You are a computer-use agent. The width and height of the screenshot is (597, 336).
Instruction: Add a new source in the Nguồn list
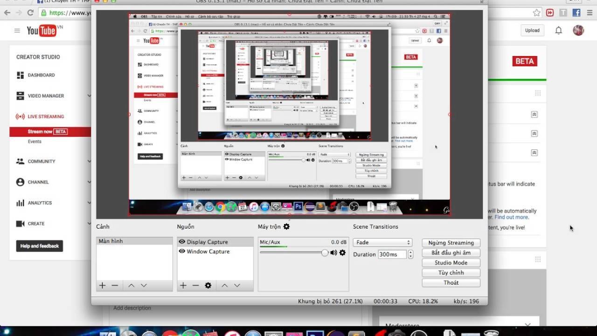(183, 286)
